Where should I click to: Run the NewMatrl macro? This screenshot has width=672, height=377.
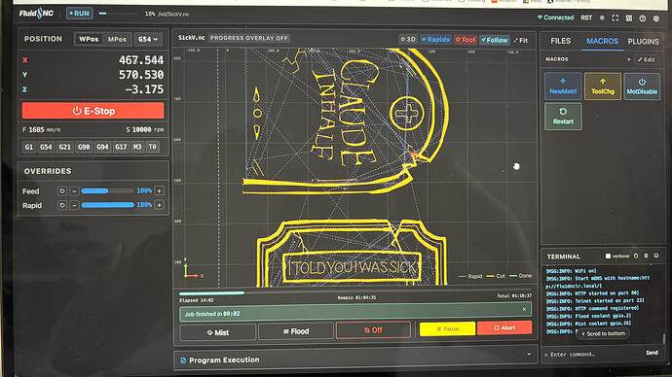pyautogui.click(x=563, y=86)
